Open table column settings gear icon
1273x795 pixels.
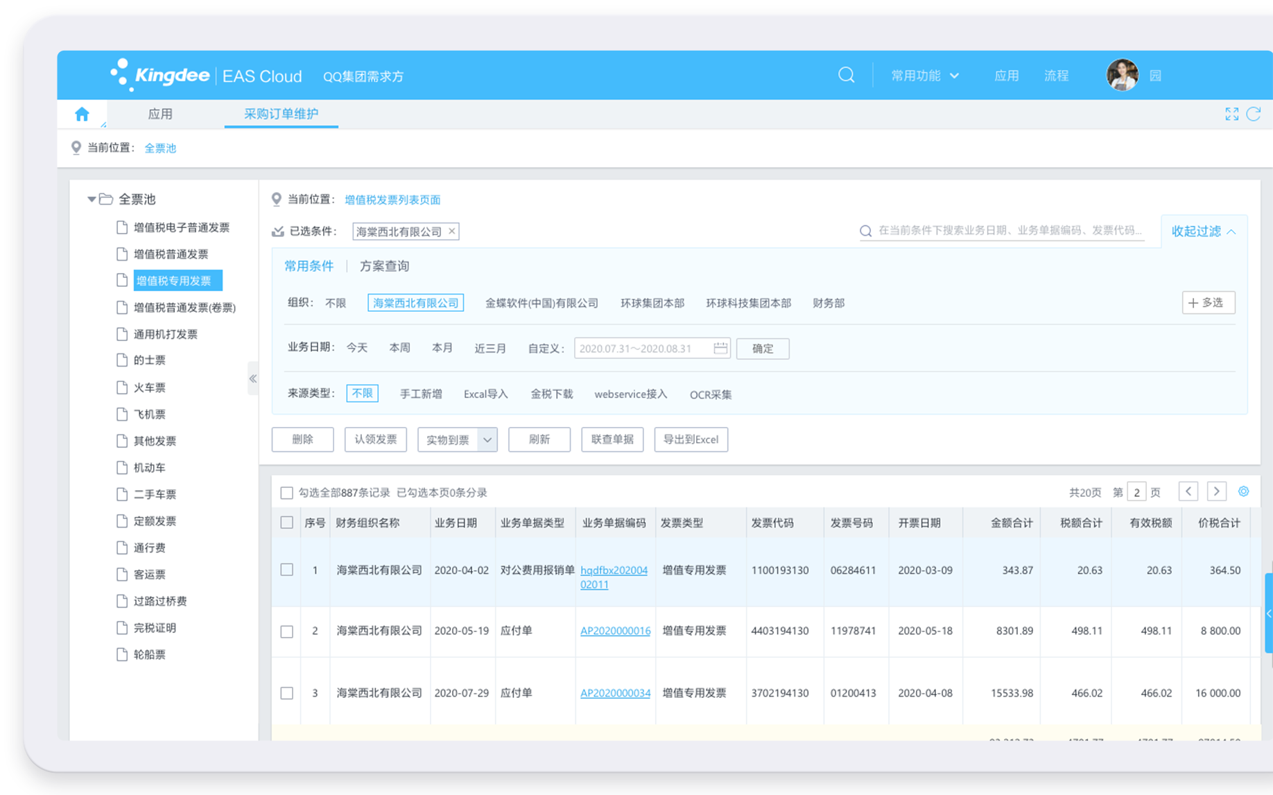(x=1243, y=491)
